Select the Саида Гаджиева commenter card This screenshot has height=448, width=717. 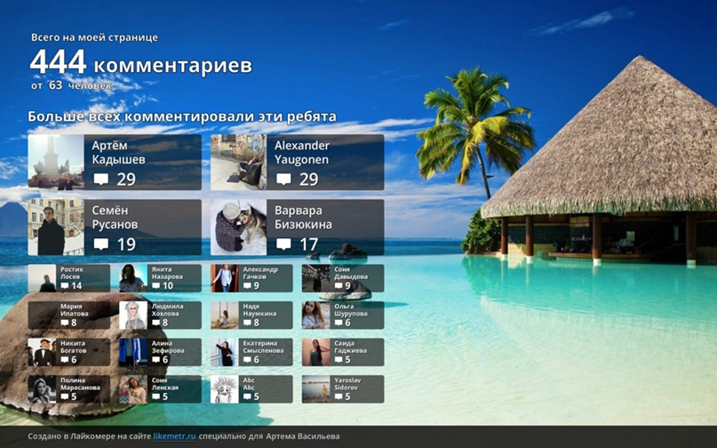343,352
